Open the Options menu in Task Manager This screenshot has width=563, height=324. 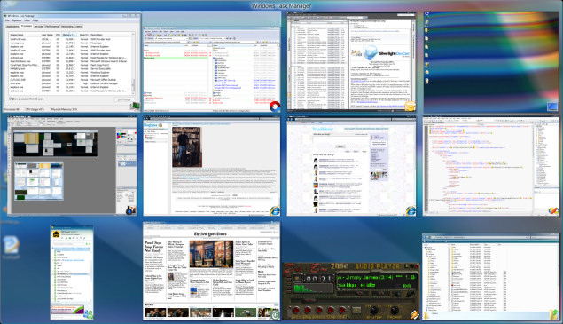coord(17,20)
